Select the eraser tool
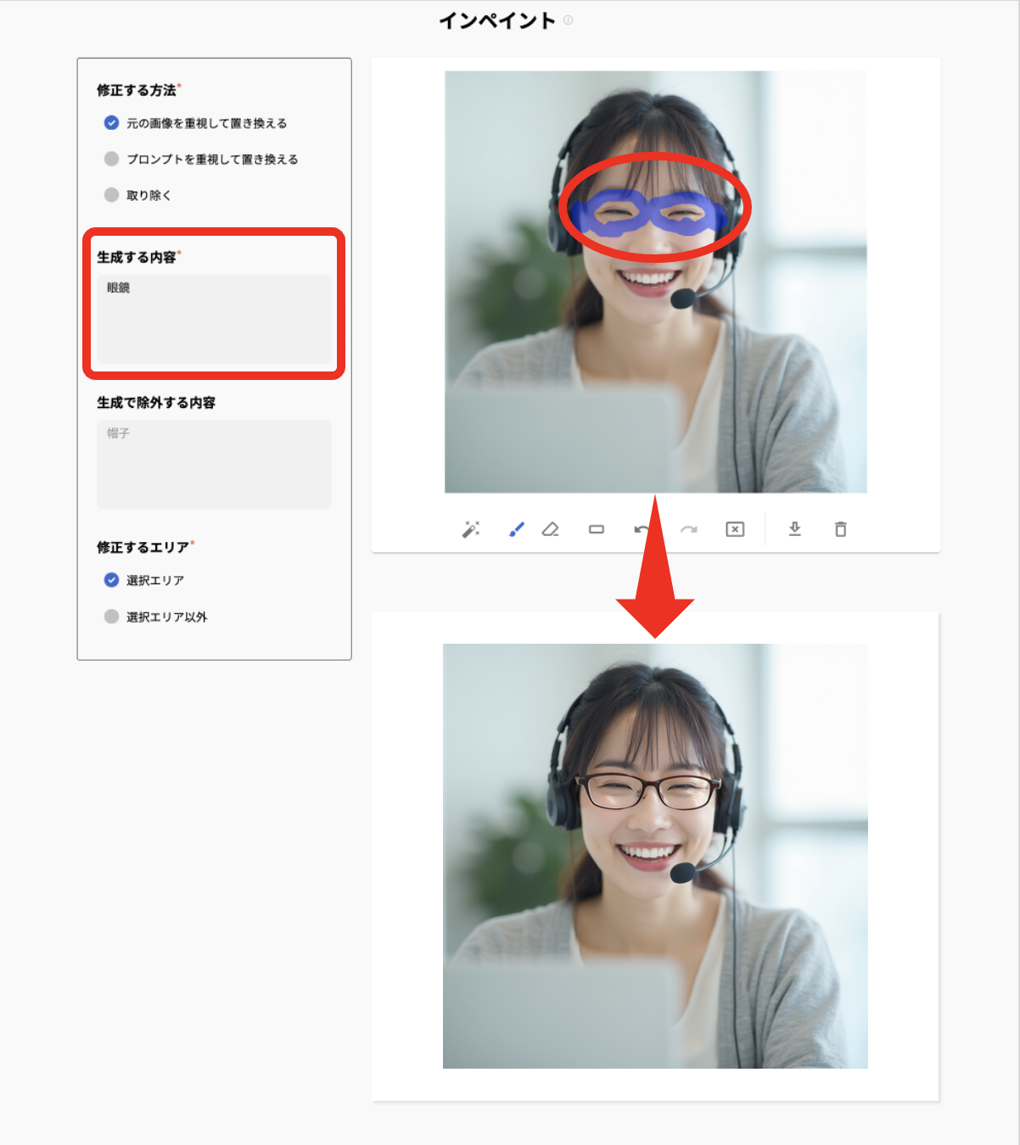Image resolution: width=1020 pixels, height=1145 pixels. pyautogui.click(x=551, y=529)
